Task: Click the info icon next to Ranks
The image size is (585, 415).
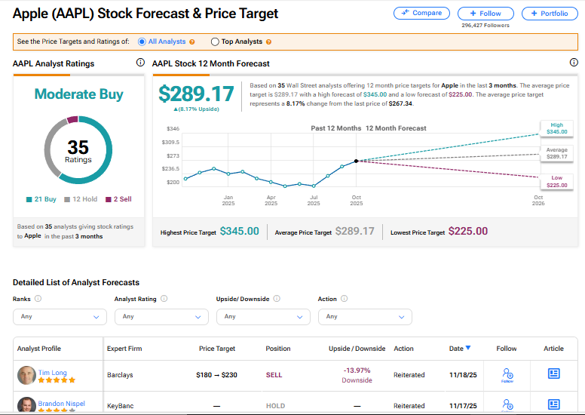Action: (x=38, y=299)
